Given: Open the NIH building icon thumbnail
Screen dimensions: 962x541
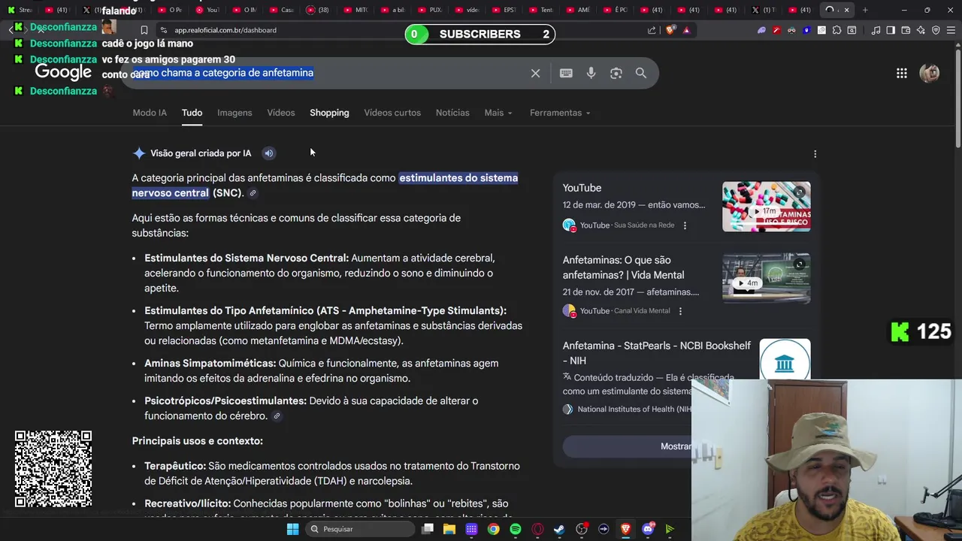Looking at the screenshot, I should (x=785, y=364).
